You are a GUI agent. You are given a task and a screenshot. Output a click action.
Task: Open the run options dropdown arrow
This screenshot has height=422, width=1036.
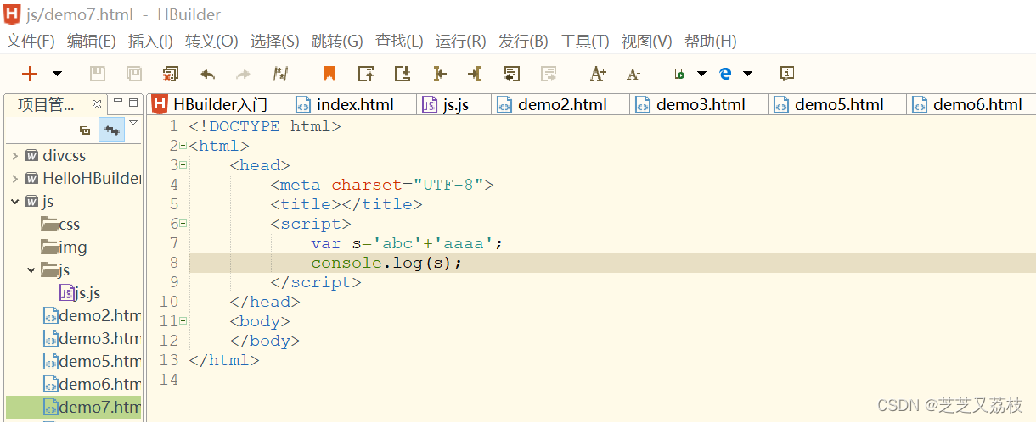click(701, 74)
